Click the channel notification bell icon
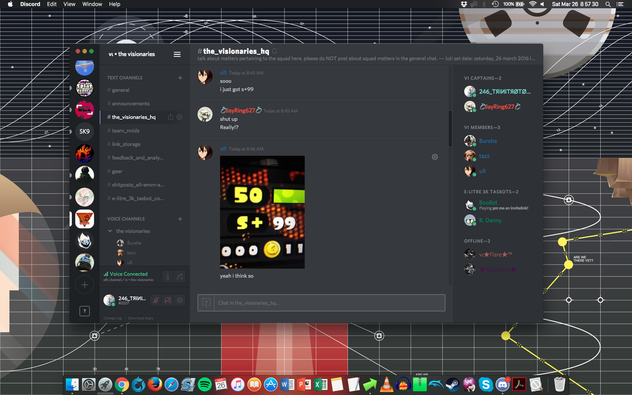 pos(274,51)
